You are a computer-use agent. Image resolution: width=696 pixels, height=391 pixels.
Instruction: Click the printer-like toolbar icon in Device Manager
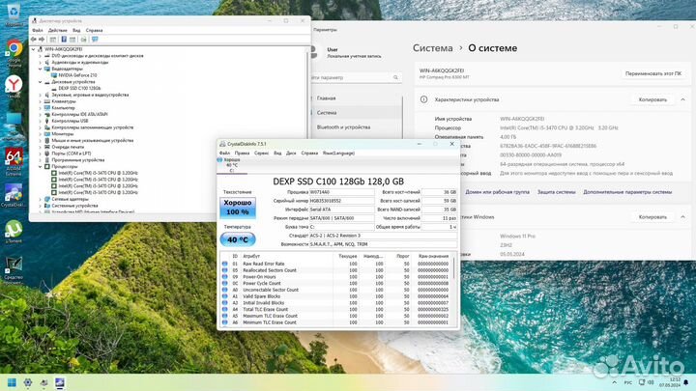(x=83, y=40)
